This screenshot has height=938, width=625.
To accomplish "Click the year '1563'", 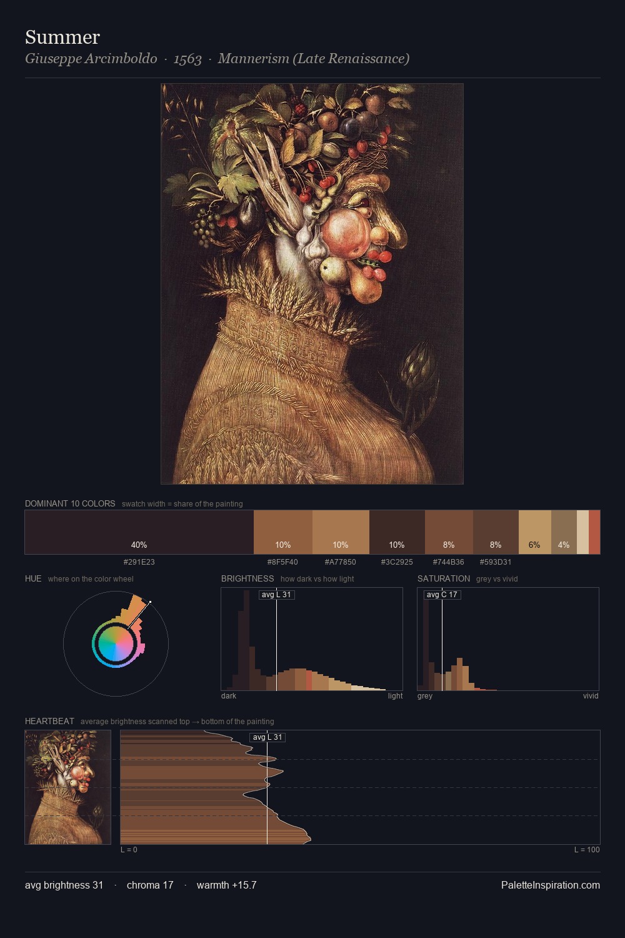I will point(187,59).
